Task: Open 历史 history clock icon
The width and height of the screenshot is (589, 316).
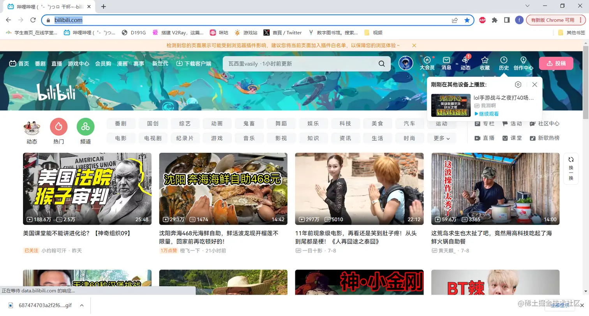Action: pyautogui.click(x=504, y=64)
